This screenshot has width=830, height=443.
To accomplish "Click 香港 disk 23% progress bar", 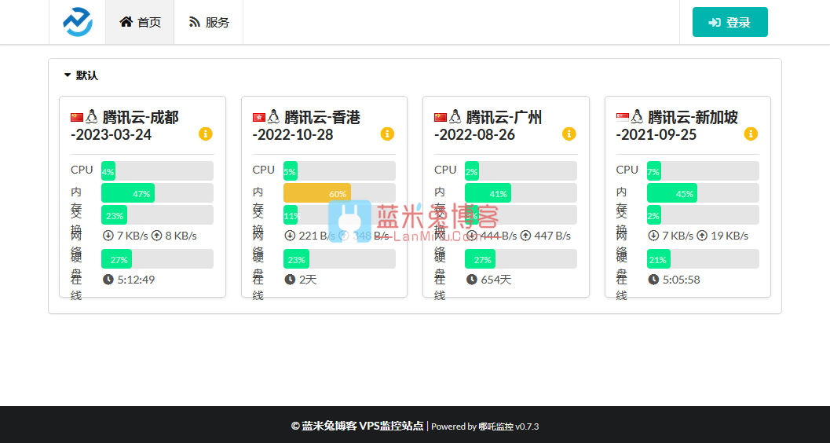I will [339, 259].
